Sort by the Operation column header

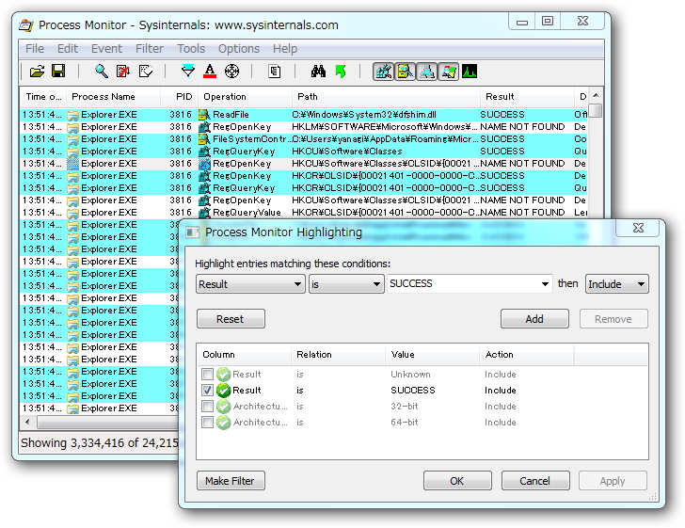[x=245, y=97]
